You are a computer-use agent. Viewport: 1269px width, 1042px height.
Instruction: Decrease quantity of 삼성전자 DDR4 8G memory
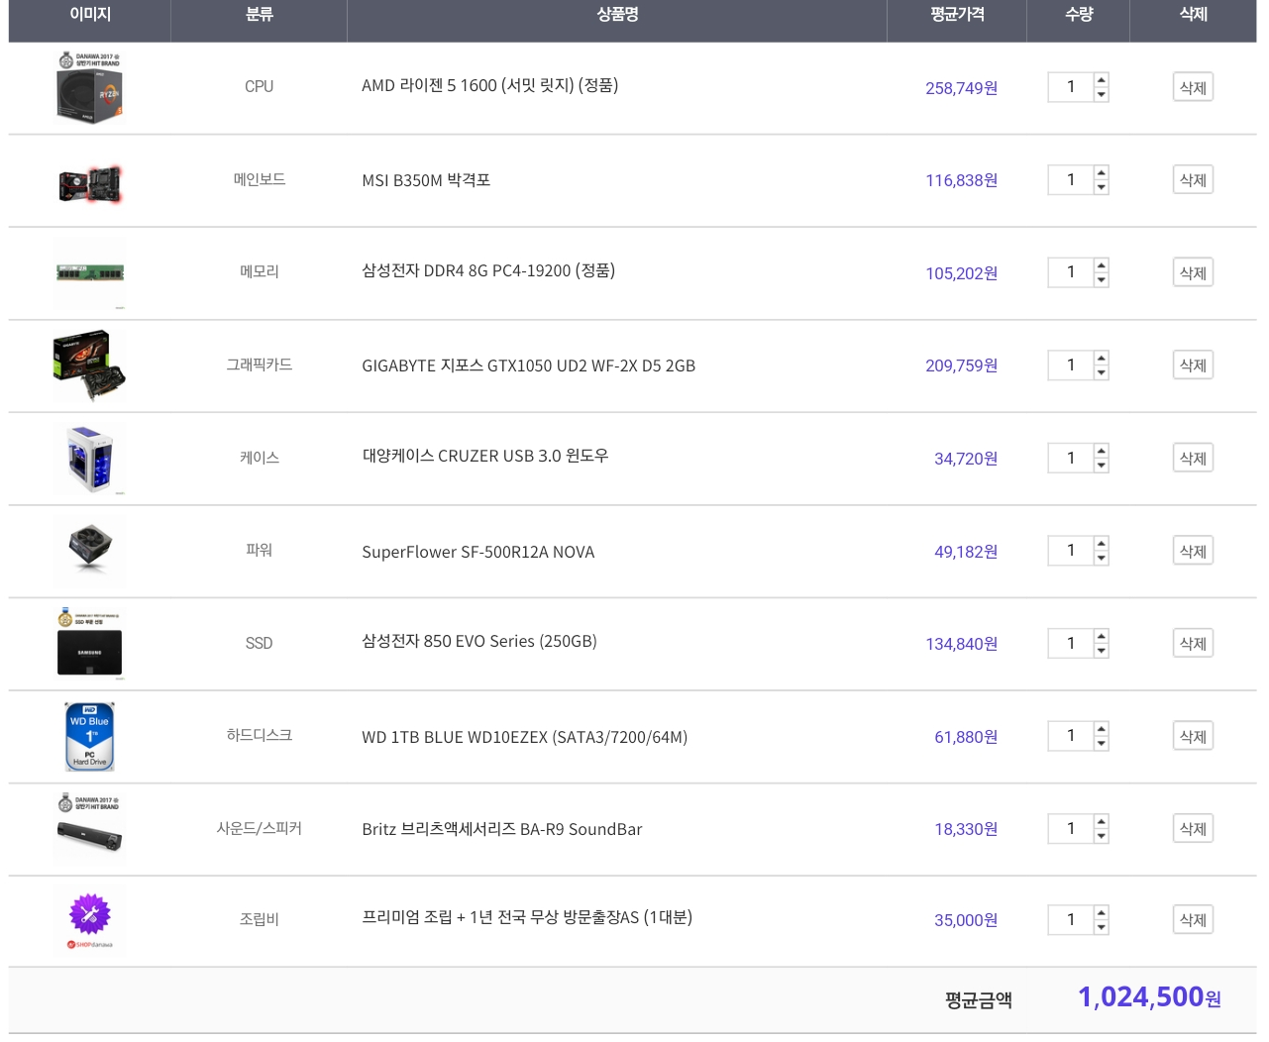1101,280
